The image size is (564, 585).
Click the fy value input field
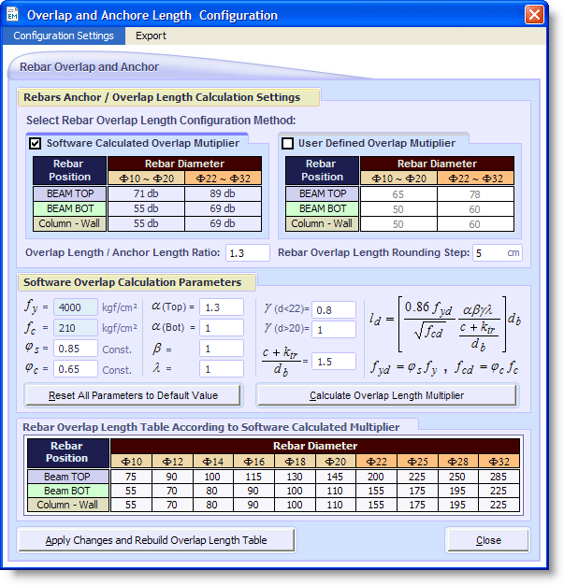pos(76,307)
